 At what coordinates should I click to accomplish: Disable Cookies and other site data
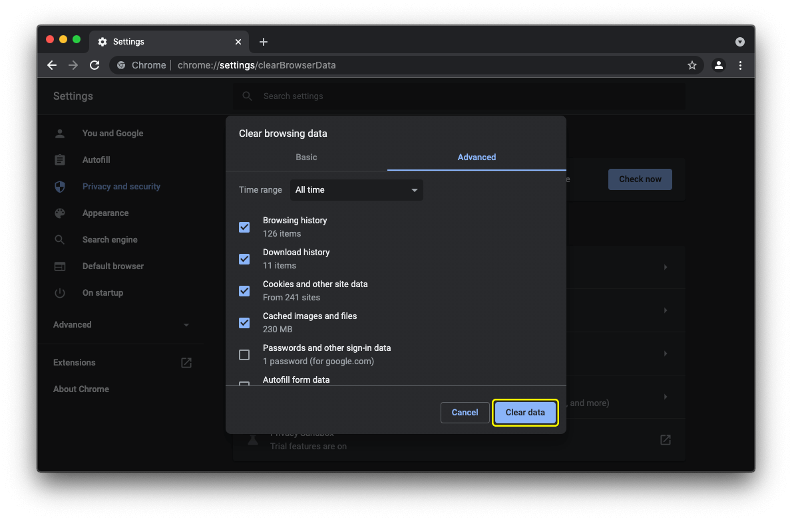pyautogui.click(x=244, y=290)
